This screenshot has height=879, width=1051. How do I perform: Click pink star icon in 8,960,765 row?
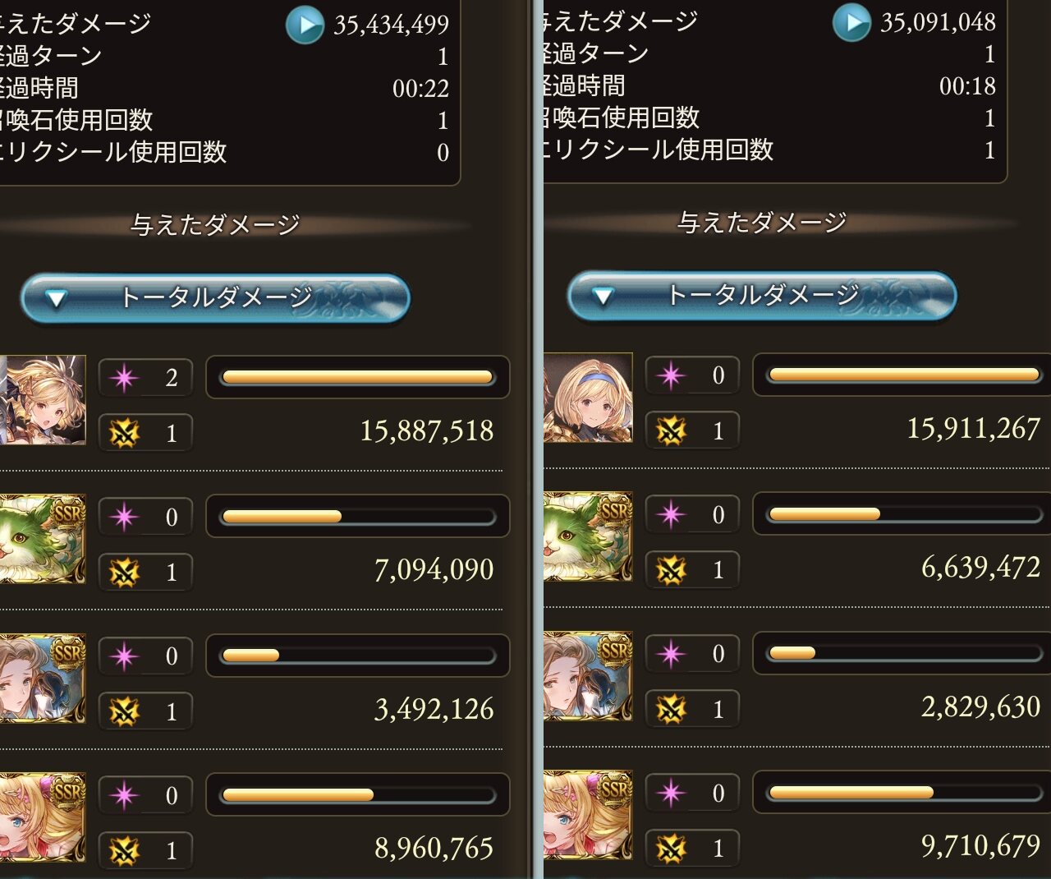125,795
